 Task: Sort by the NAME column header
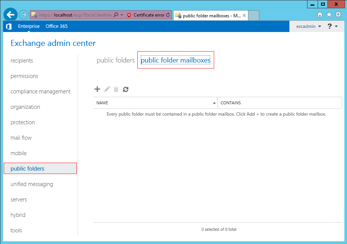tap(155, 103)
